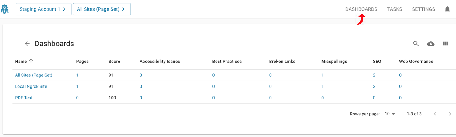This screenshot has width=456, height=137.
Task: Open the Local Ngrok Site dashboard
Action: pos(31,86)
